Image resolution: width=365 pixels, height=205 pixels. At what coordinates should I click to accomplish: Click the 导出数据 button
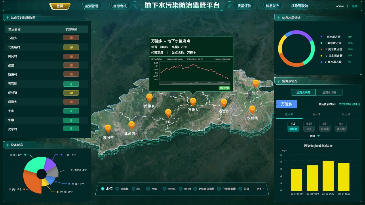(x=224, y=88)
